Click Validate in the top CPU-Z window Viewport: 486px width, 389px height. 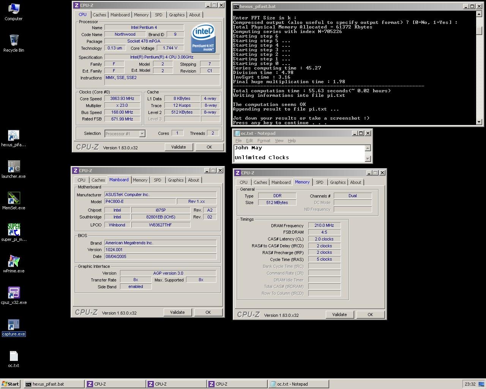(x=178, y=147)
